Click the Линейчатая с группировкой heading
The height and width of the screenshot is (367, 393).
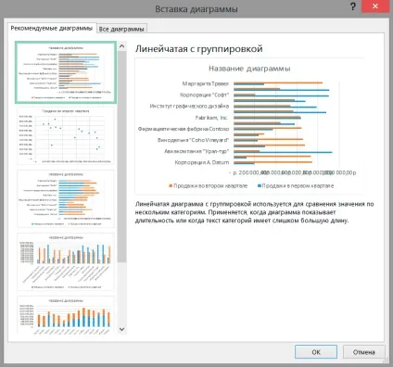click(199, 49)
